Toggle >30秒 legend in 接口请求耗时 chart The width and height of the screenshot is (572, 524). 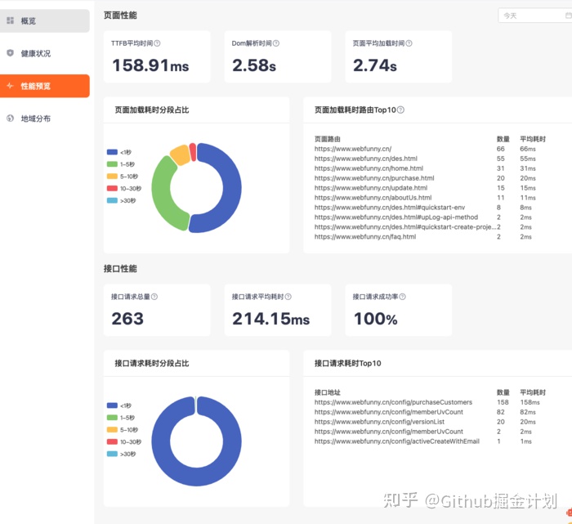122,454
